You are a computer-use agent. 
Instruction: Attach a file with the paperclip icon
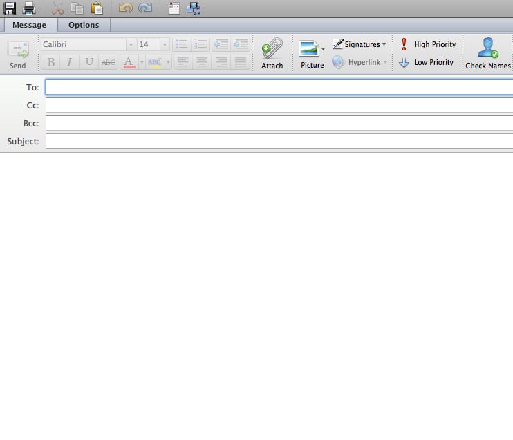272,52
